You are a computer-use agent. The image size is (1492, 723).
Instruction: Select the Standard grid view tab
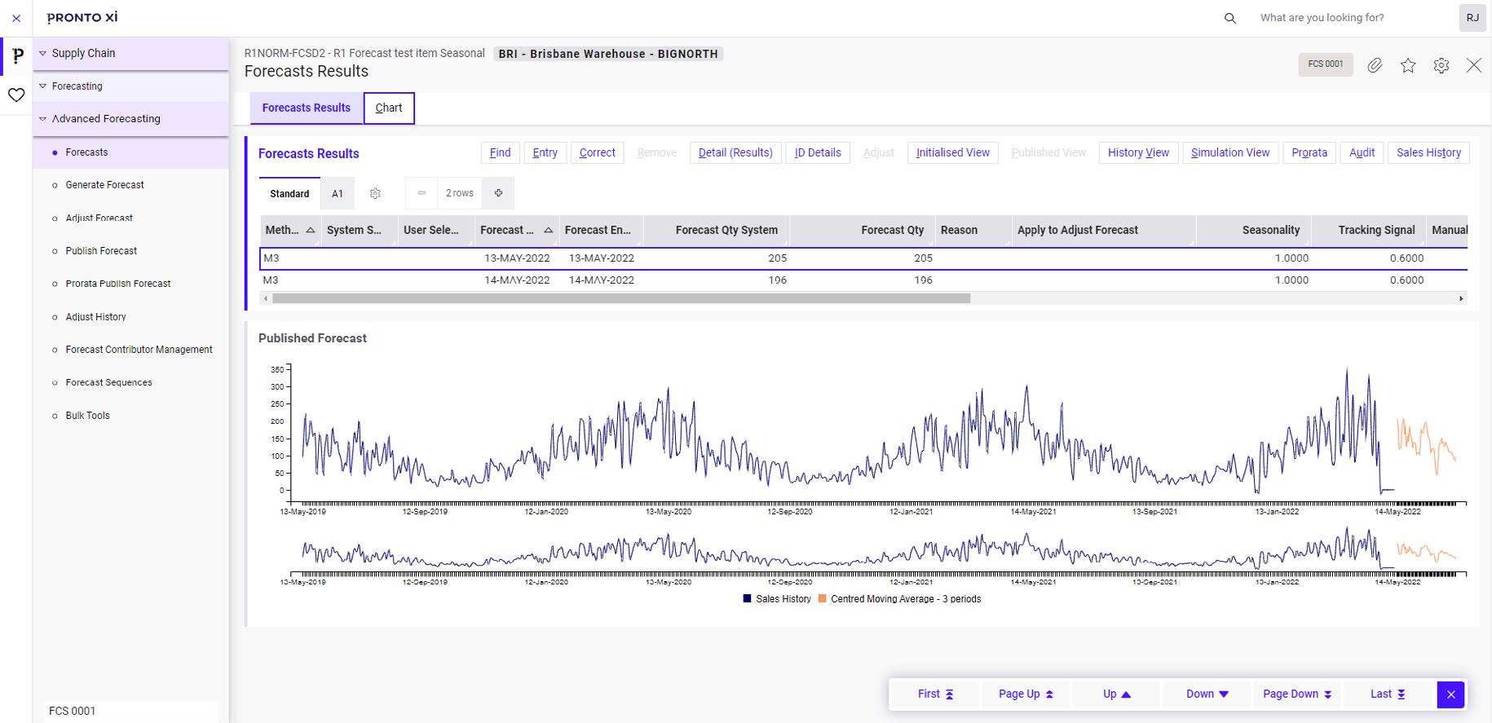[x=289, y=193]
